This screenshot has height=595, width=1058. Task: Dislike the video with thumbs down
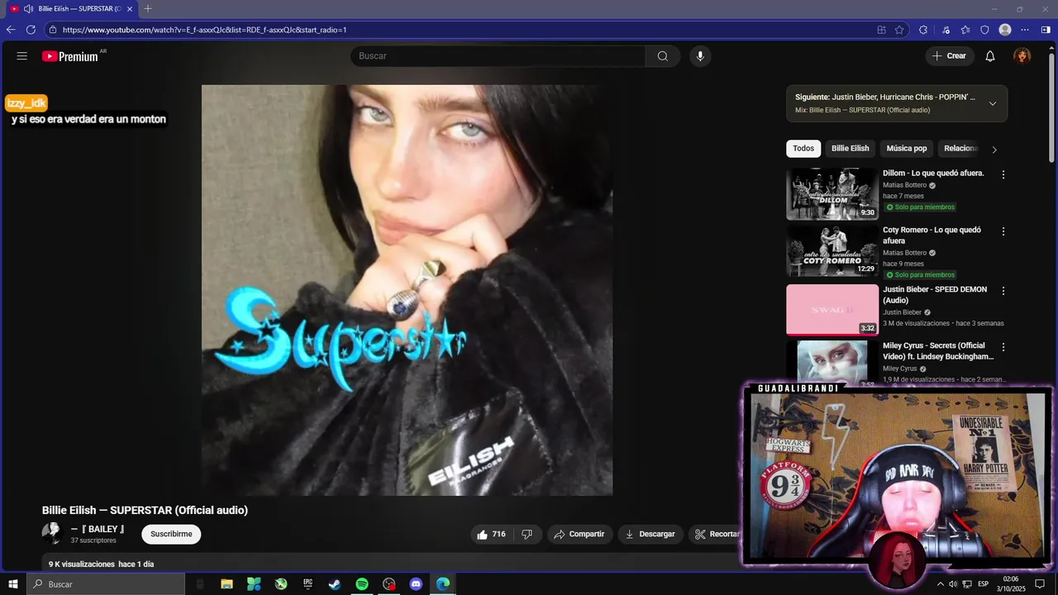point(527,535)
